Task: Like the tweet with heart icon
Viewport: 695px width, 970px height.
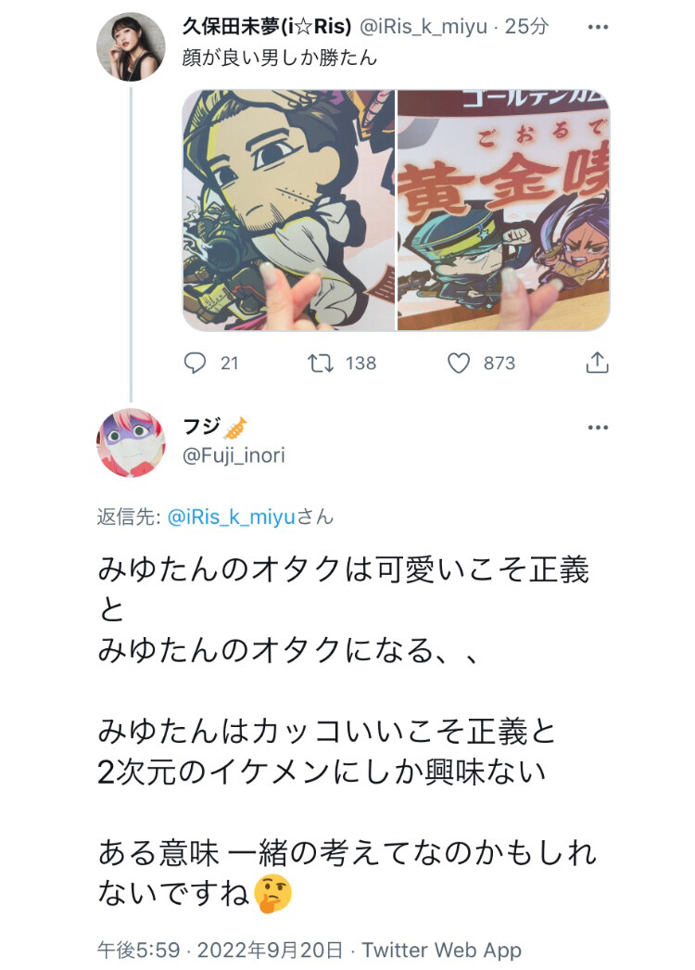Action: pos(459,364)
